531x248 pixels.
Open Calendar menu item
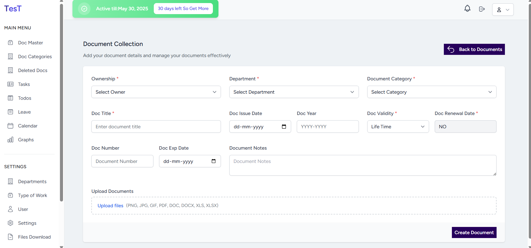click(28, 126)
